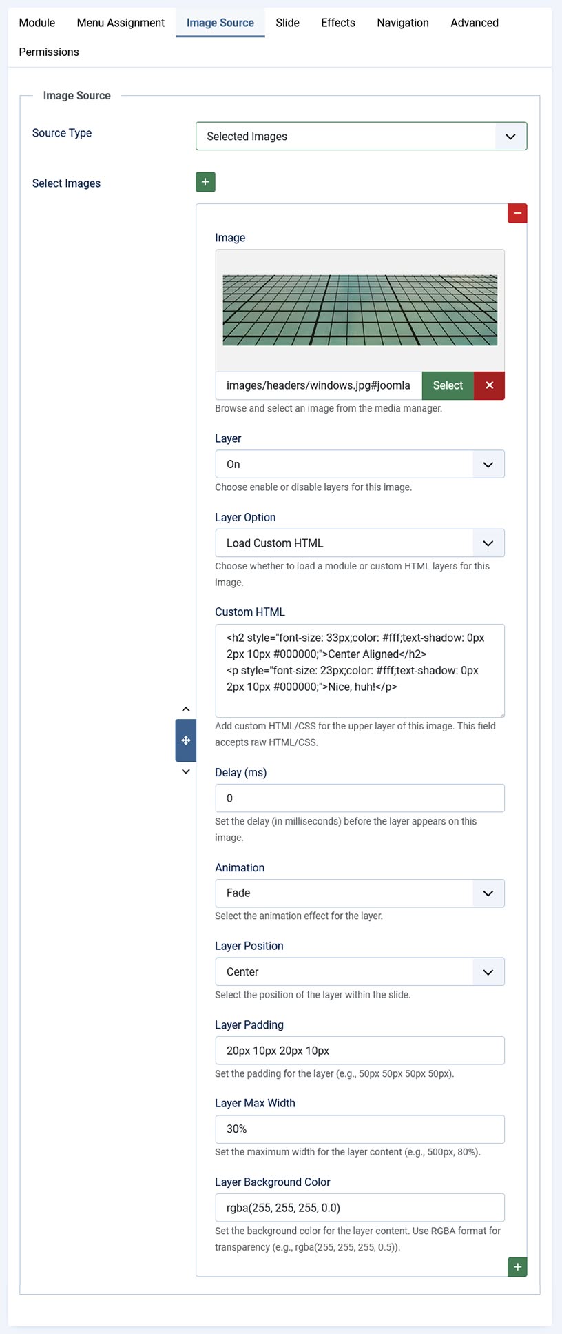
Task: Focus the image path field
Action: 318,385
